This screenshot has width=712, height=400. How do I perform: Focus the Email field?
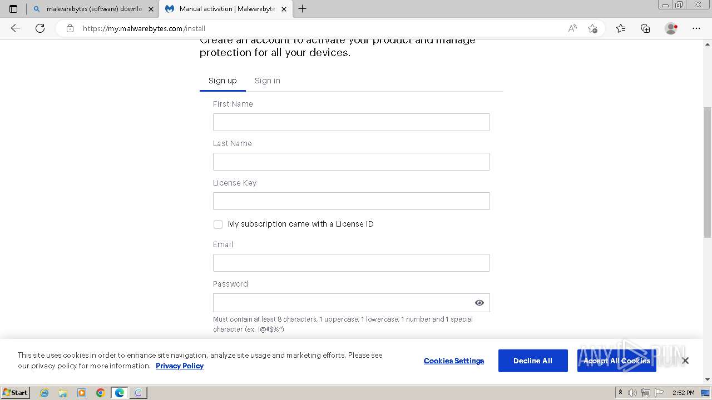[x=352, y=263]
